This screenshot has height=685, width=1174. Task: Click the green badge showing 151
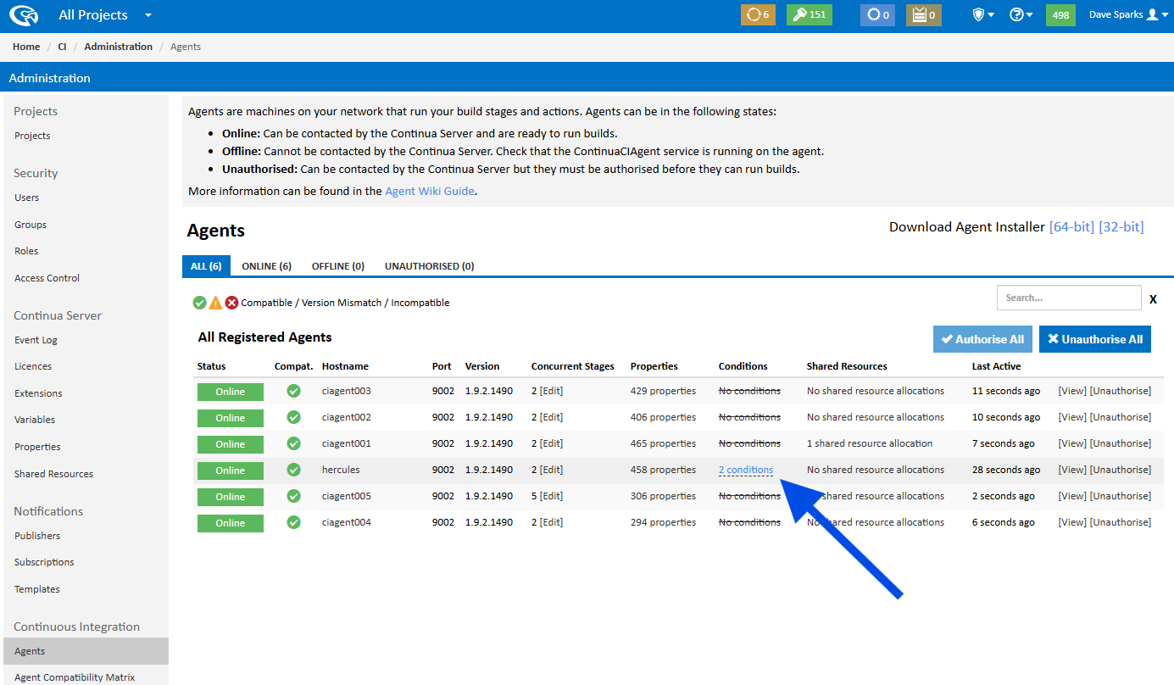[810, 15]
